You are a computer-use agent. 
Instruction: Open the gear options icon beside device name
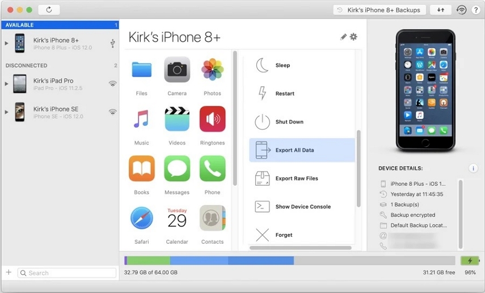click(353, 37)
